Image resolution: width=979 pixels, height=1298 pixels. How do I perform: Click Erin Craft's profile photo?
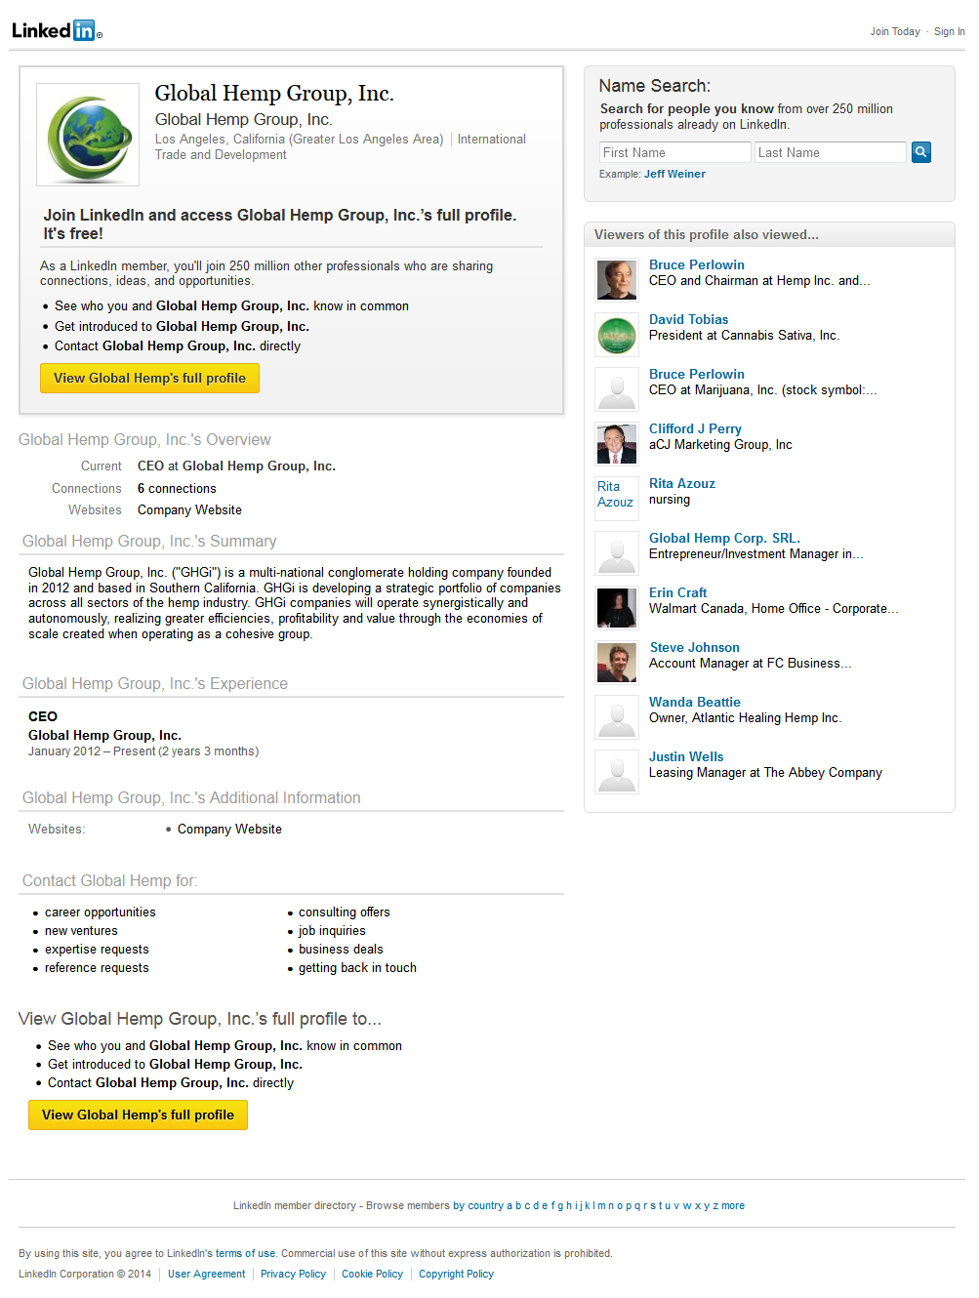[x=616, y=607]
